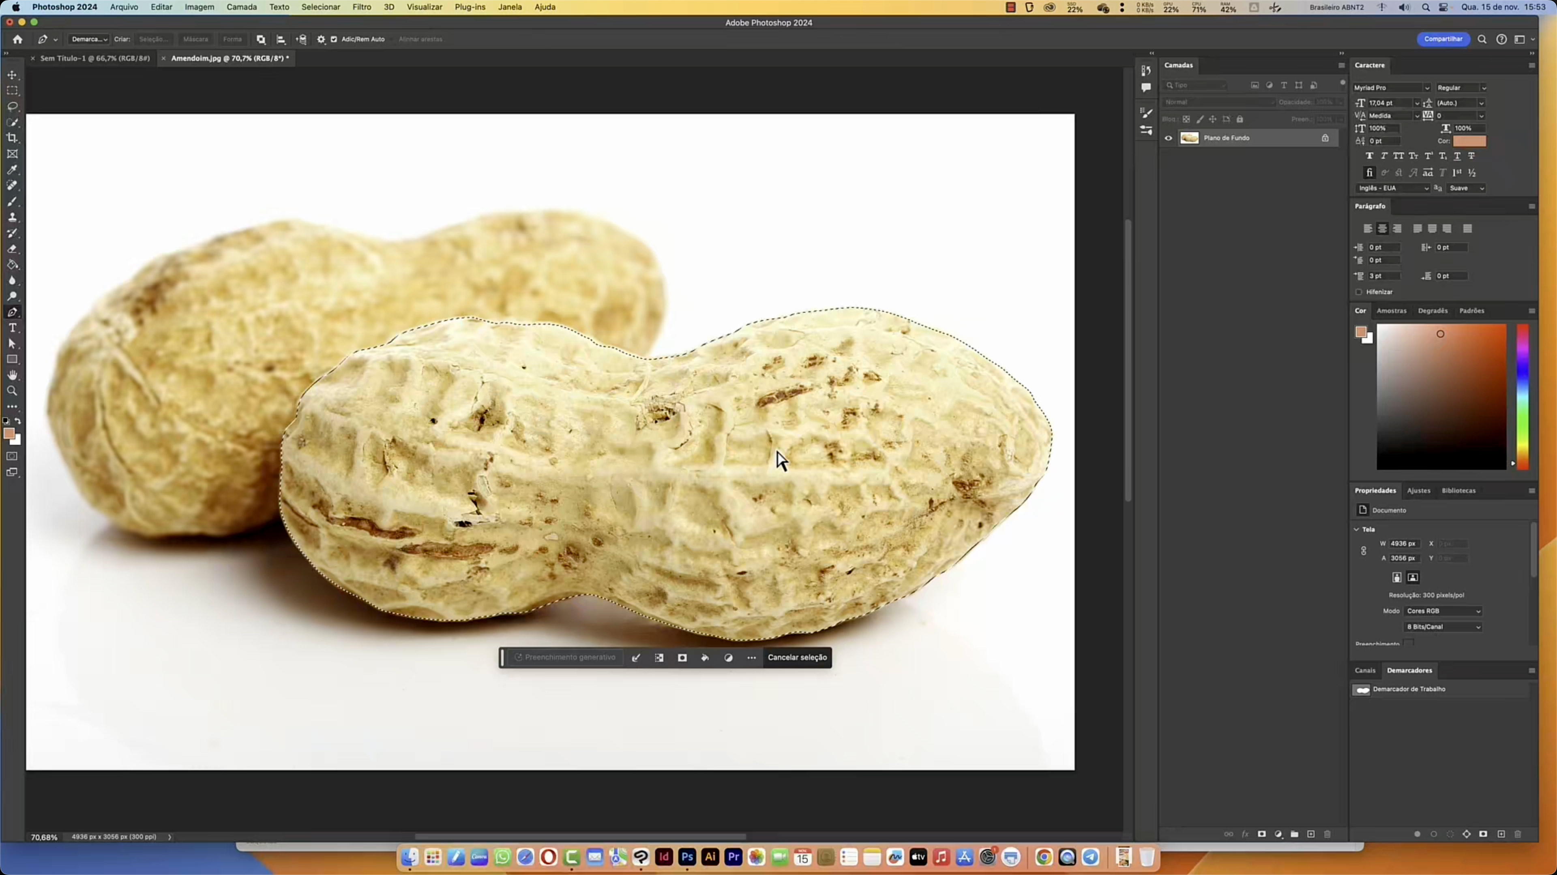
Task: Select the Lasso tool
Action: tap(12, 106)
